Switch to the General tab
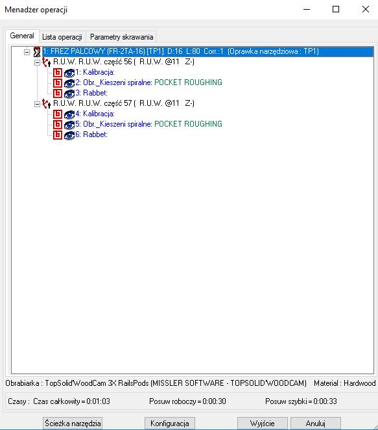The image size is (378, 430). coord(22,36)
